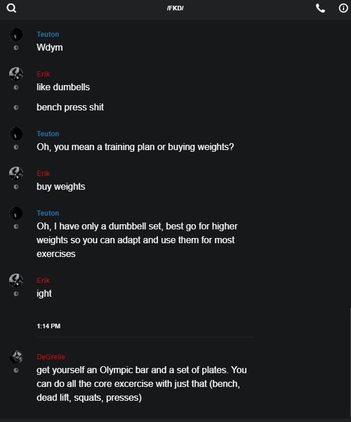The image size is (351, 422).
Task: Click the status dot beside "like dumbells"
Action: 16,87
